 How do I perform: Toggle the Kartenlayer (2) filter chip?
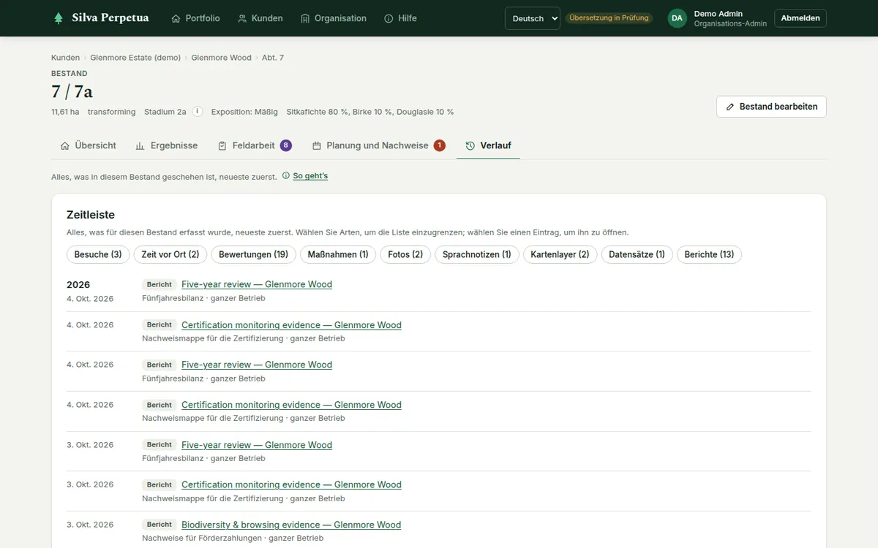pos(560,254)
